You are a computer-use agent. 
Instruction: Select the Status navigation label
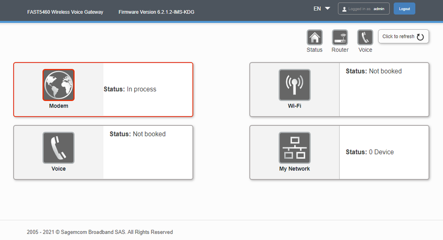pyautogui.click(x=314, y=50)
